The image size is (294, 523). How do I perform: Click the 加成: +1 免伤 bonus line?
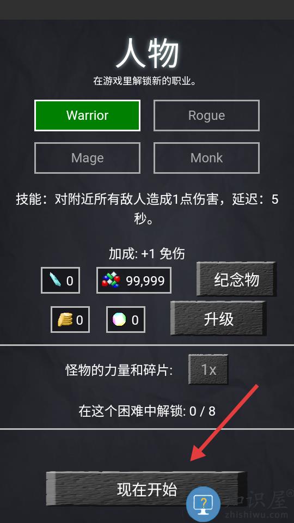click(x=146, y=254)
